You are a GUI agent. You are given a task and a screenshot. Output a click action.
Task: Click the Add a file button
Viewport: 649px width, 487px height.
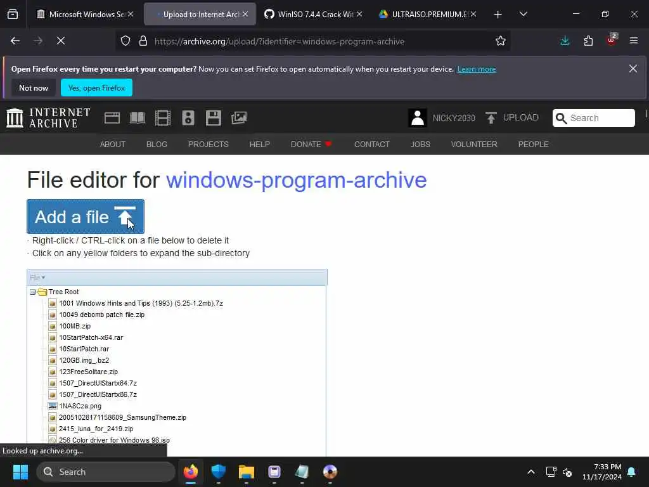86,217
